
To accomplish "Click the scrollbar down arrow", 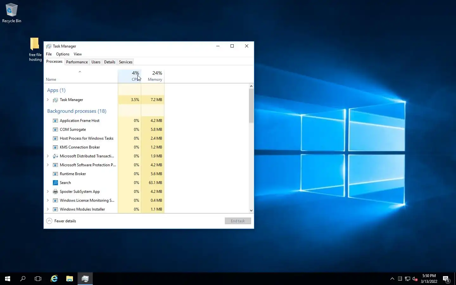I will coord(251,211).
